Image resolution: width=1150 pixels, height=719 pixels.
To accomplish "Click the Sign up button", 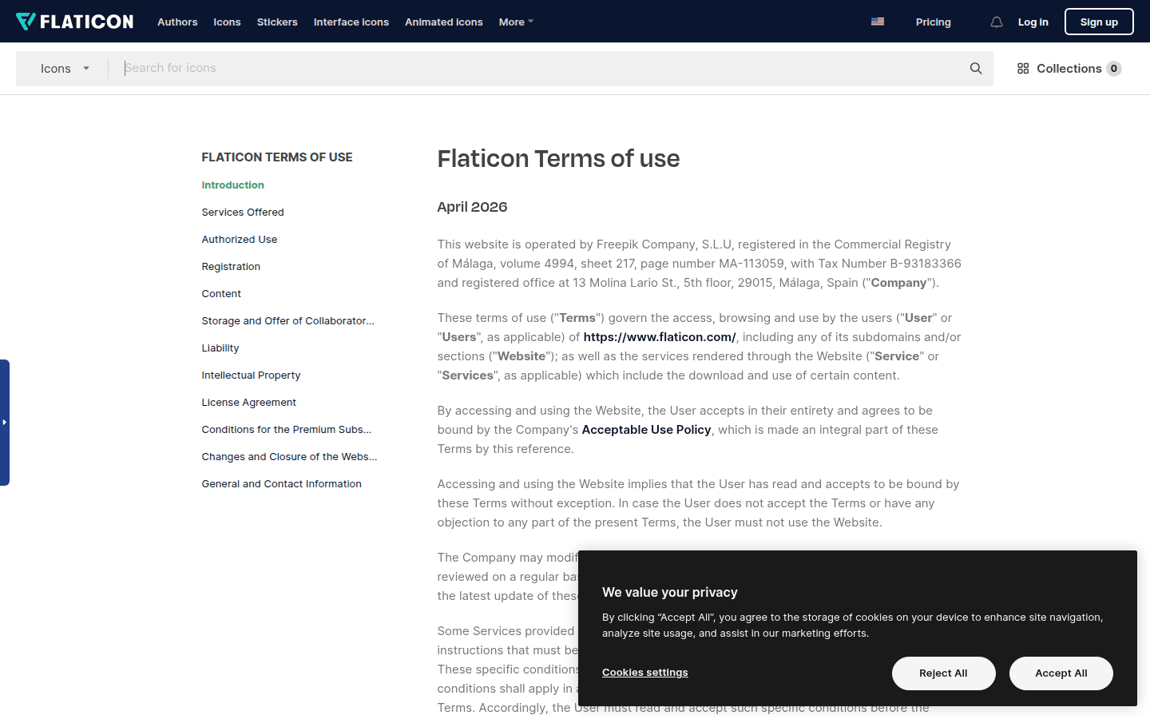I will 1099,22.
